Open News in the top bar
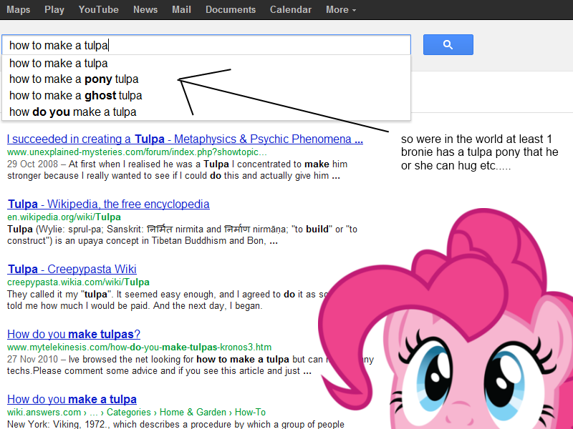The width and height of the screenshot is (573, 429). [145, 9]
